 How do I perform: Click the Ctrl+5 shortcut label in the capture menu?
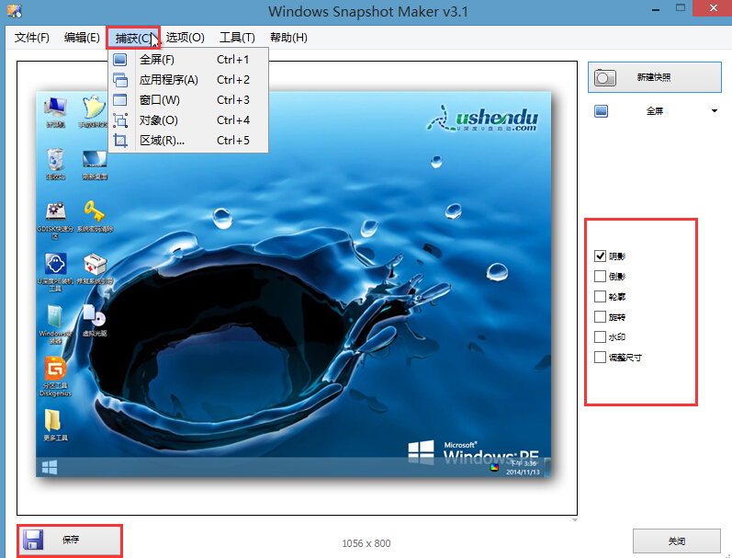click(233, 141)
